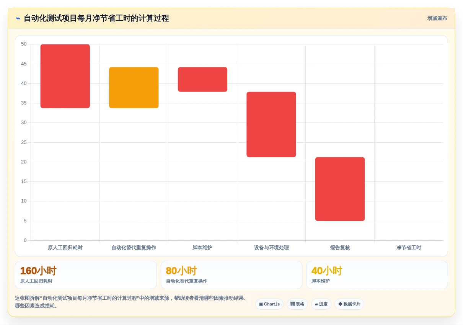Select the 原人工回归耗时 red waterfall bar
This screenshot has width=463, height=325.
tap(65, 76)
